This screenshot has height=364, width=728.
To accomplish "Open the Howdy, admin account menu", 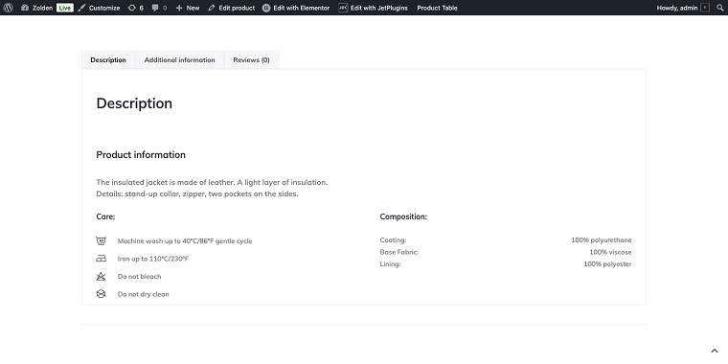I will click(x=682, y=8).
